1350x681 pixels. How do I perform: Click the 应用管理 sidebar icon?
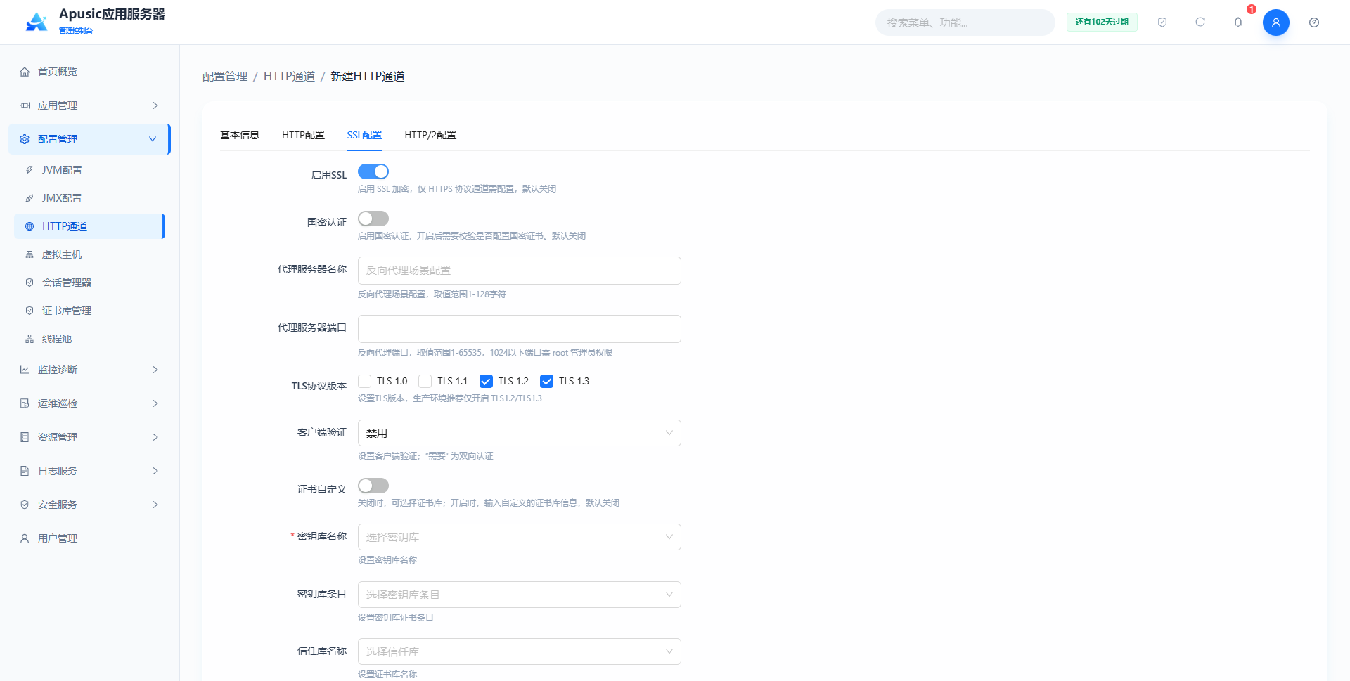click(x=25, y=105)
